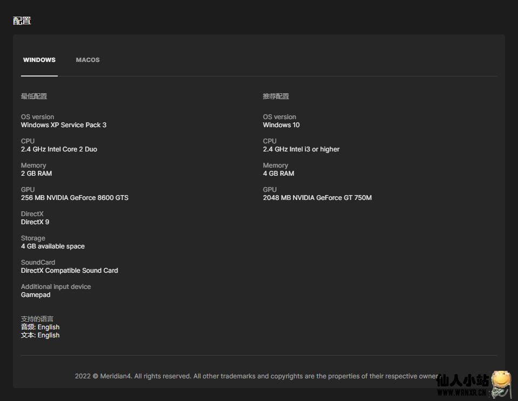Click the NVIDIA GeForce GT 750M entry
This screenshot has width=518, height=401.
pos(317,198)
